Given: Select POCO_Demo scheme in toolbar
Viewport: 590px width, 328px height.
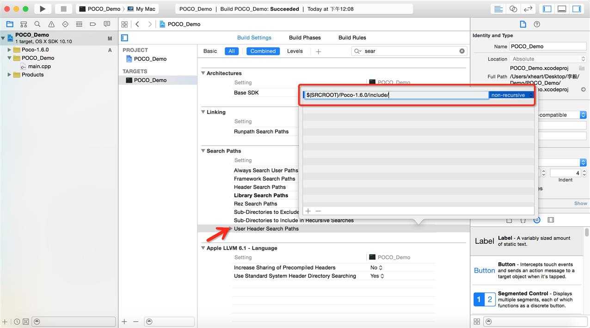Looking at the screenshot, I should pos(100,9).
